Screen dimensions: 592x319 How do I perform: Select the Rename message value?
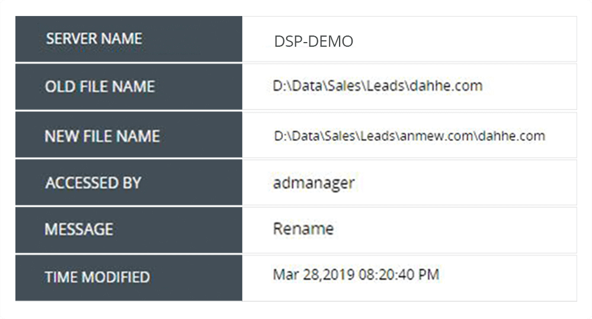point(303,229)
